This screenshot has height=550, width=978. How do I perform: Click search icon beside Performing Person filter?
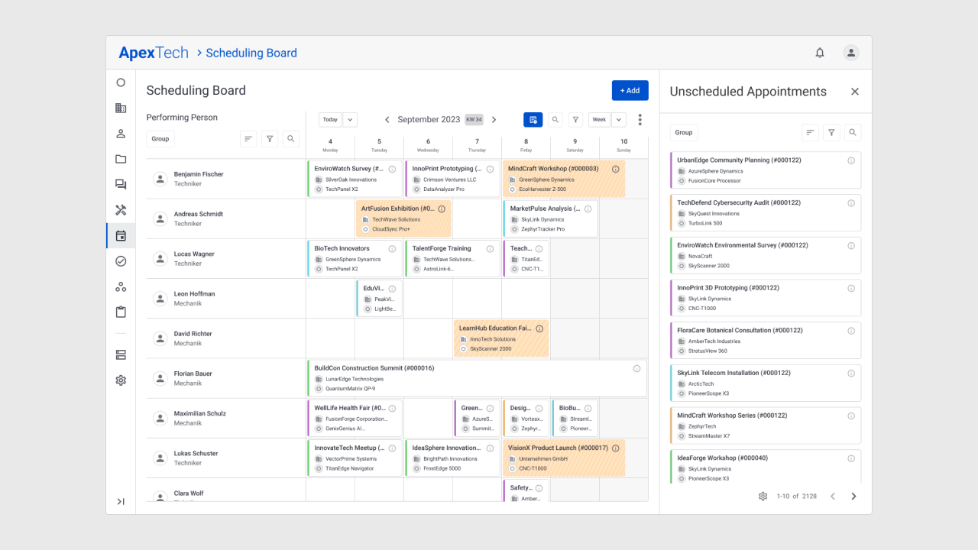click(x=290, y=139)
